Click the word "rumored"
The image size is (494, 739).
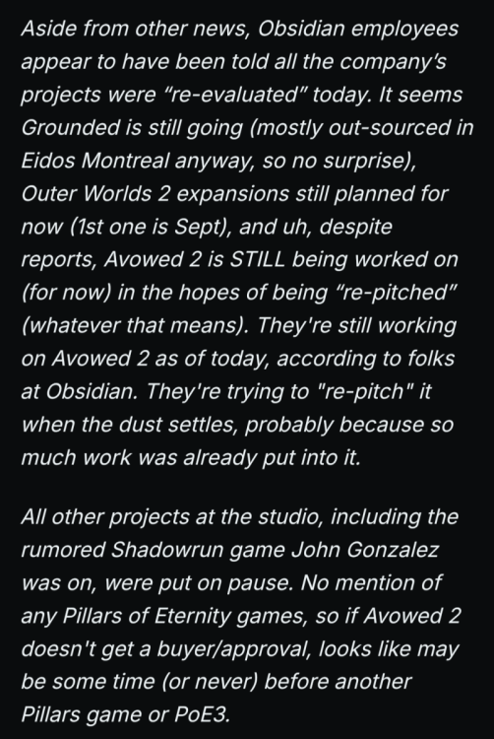pyautogui.click(x=64, y=550)
